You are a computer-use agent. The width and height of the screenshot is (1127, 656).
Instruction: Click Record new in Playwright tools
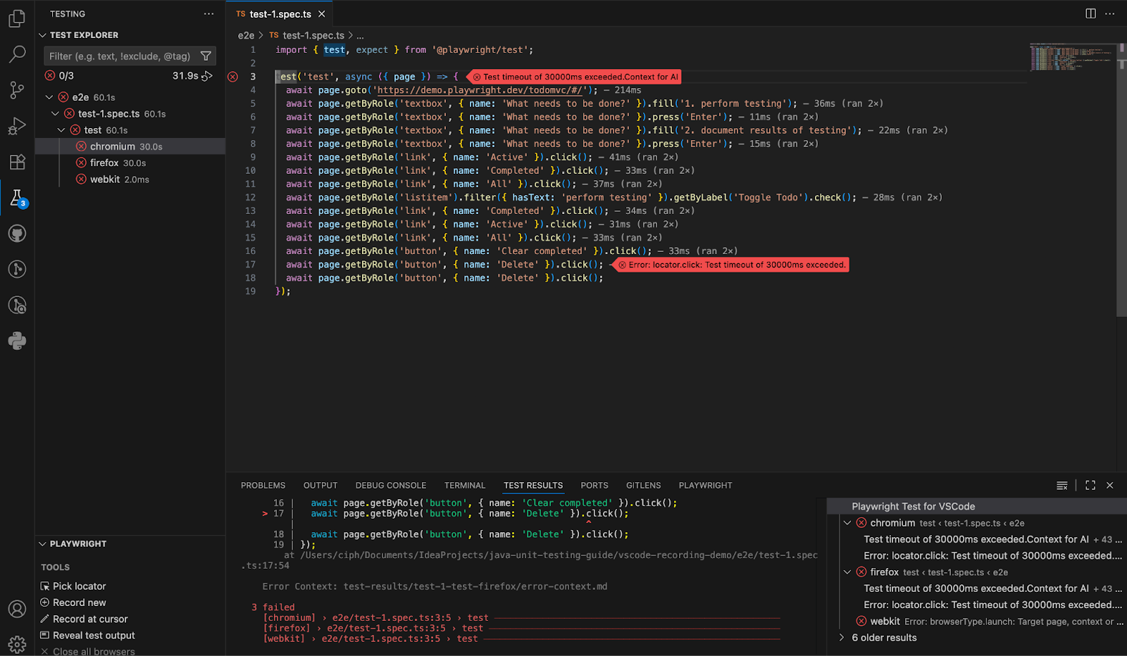79,603
